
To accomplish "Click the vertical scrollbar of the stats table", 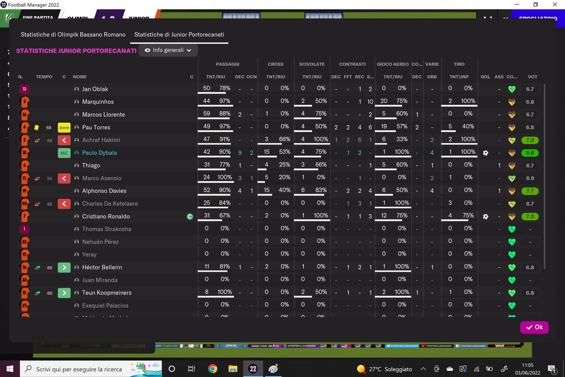I will pyautogui.click(x=545, y=177).
